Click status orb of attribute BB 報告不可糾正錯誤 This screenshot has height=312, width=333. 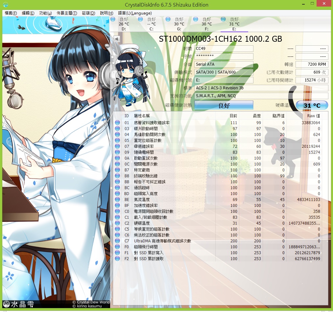[117, 182]
